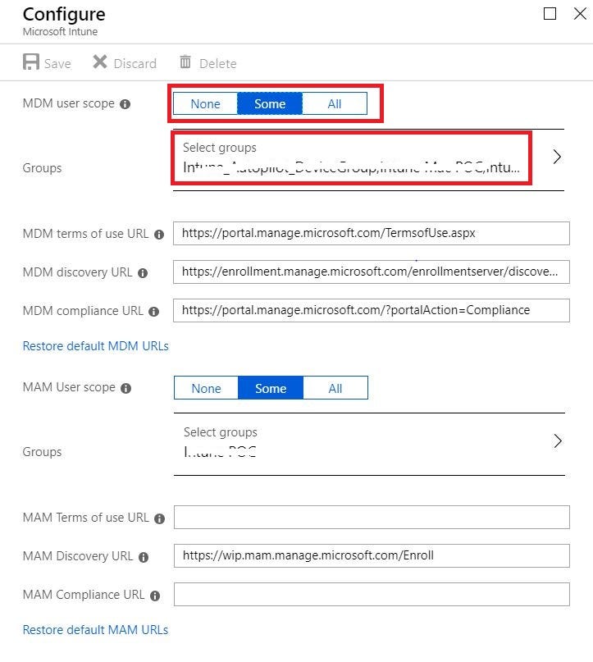This screenshot has width=593, height=662.
Task: Click the Delete button label
Action: click(218, 64)
